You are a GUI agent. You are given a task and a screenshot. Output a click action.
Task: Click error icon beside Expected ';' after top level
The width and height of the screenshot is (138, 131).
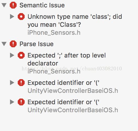coord(21,55)
